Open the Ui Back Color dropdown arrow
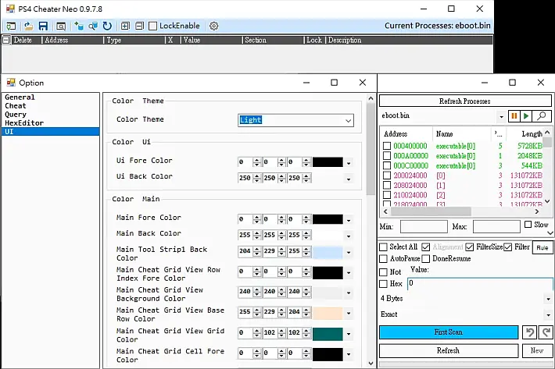The image size is (555, 369). [x=349, y=179]
